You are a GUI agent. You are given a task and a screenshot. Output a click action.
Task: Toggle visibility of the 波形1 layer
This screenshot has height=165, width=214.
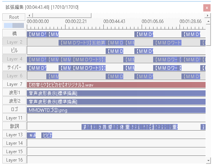coord(14,93)
